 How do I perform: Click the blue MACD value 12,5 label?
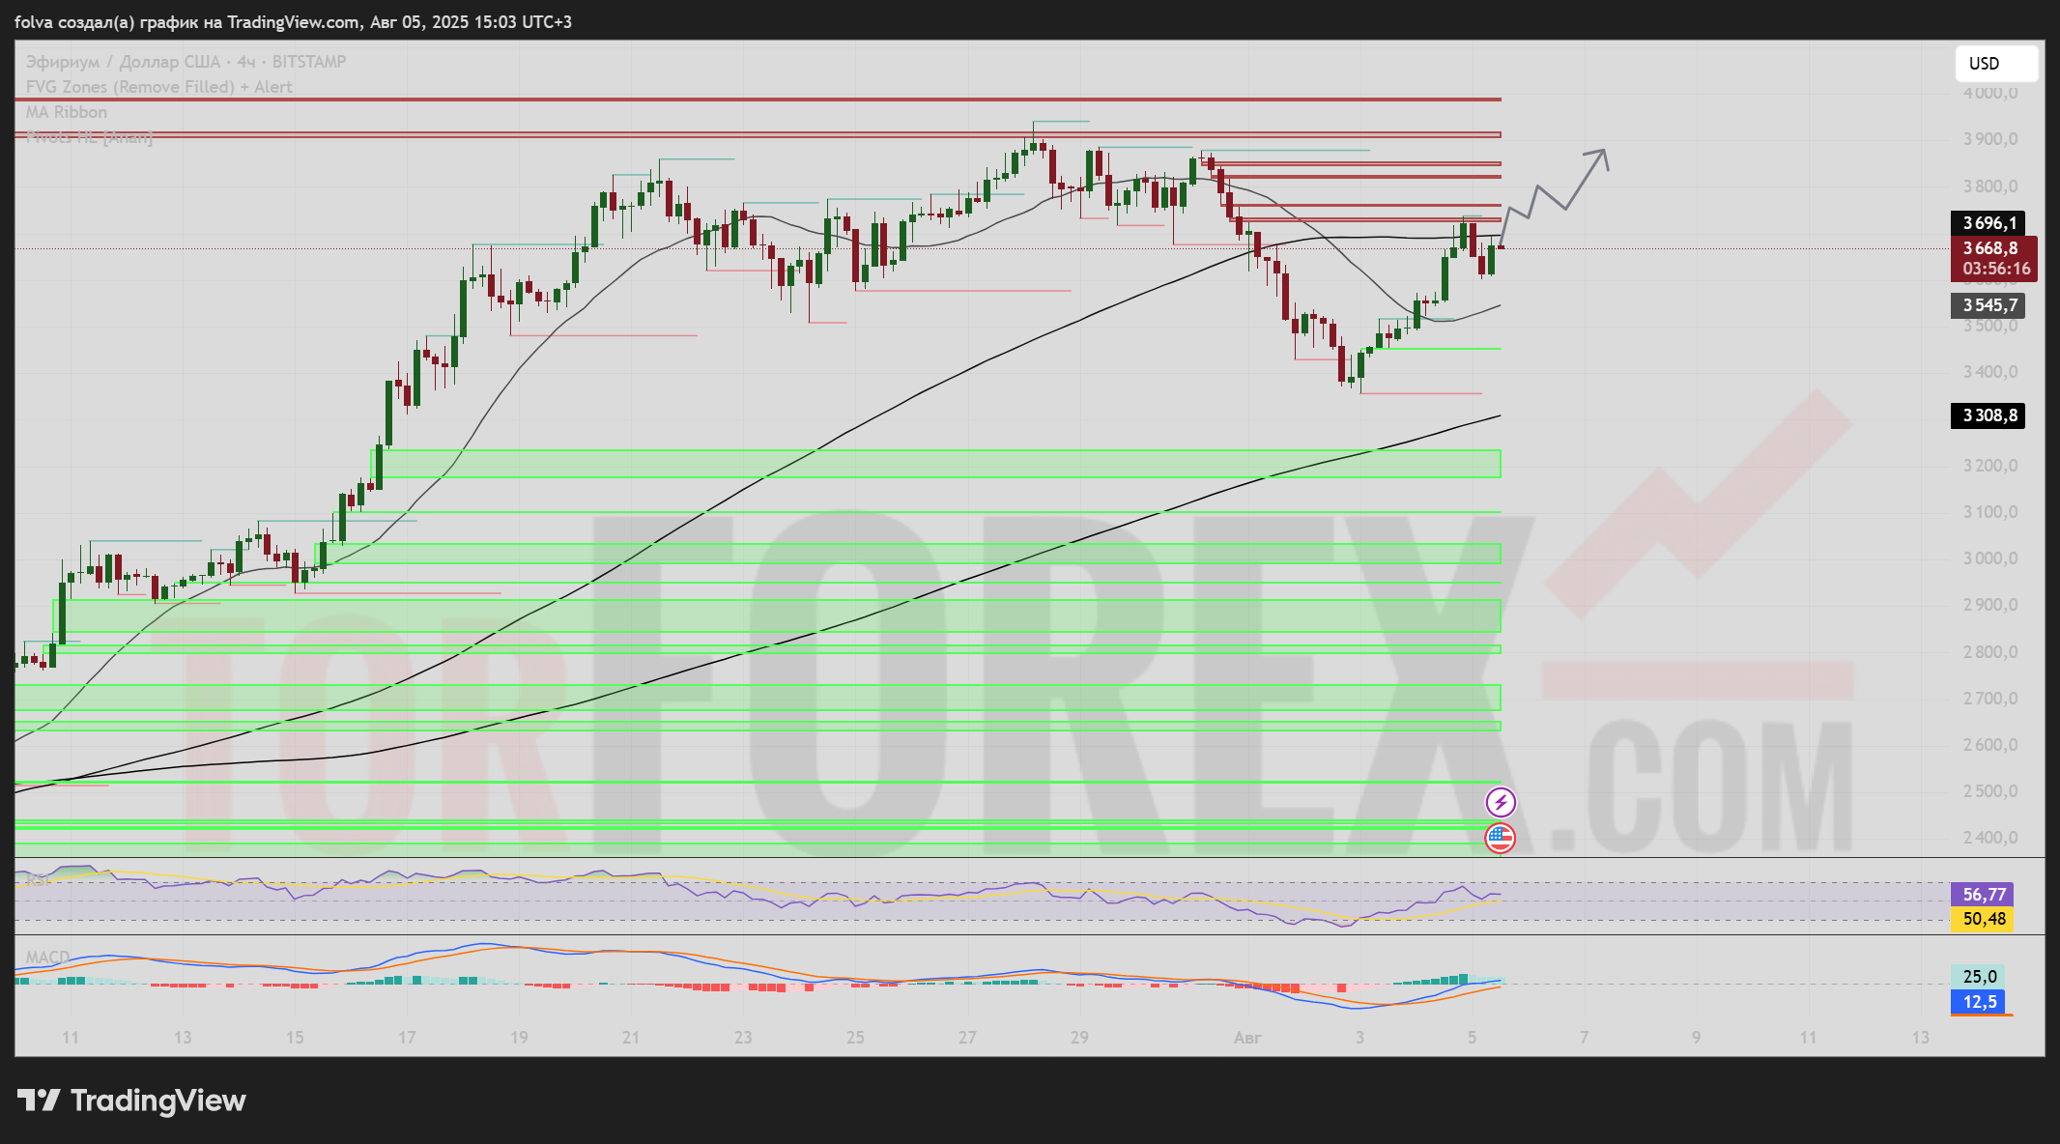(1978, 1002)
